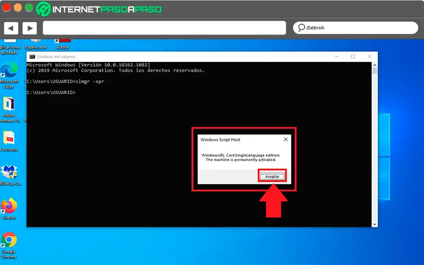Screen dimensions: 424x265
Task: Click the 'Windows Script Host' dialog title
Action: pyautogui.click(x=220, y=139)
